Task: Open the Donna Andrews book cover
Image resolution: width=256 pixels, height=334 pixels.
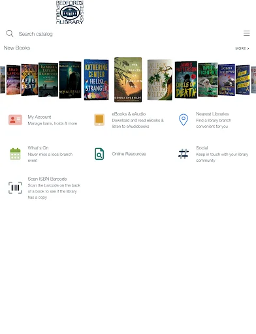Action: [x=227, y=80]
